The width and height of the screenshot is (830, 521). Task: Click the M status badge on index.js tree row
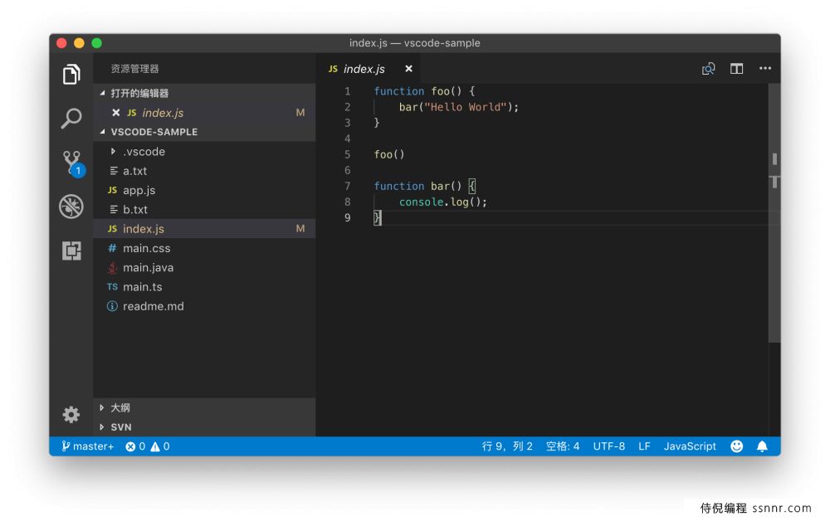click(x=300, y=229)
